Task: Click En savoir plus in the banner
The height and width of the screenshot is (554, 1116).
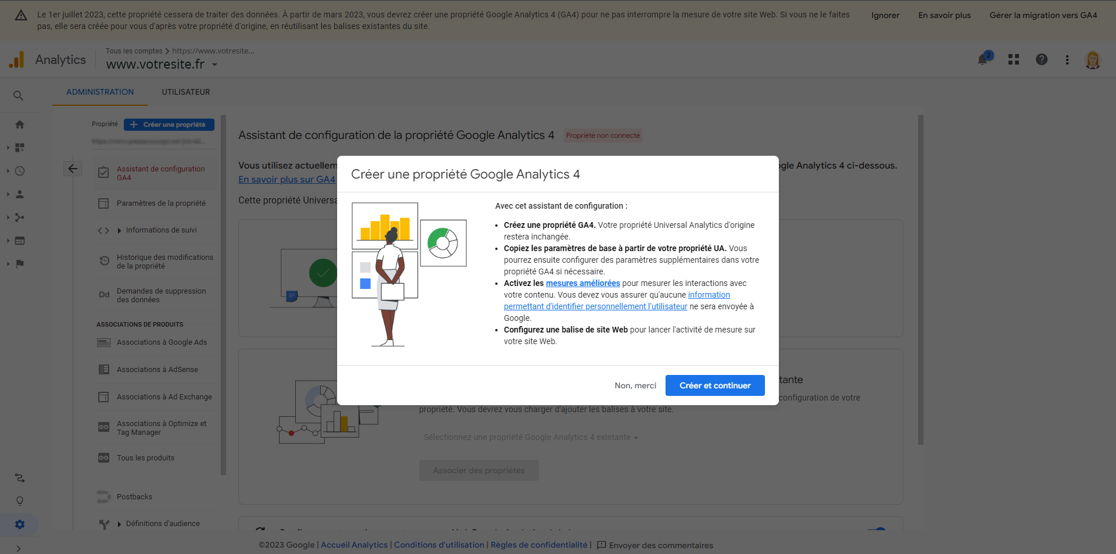Action: (945, 15)
